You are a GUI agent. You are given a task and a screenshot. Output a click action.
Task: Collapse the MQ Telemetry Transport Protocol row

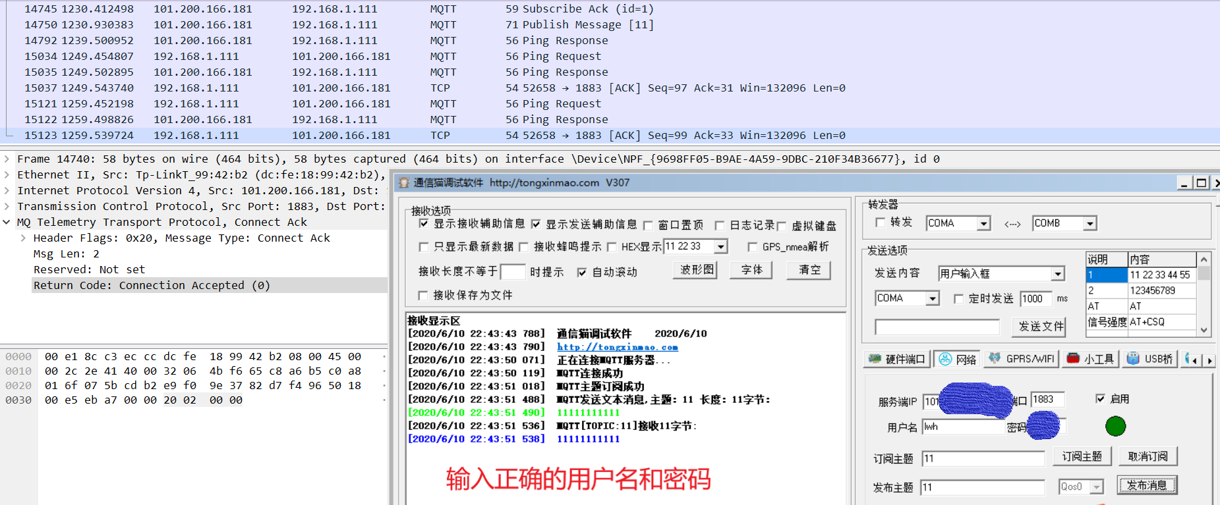coord(7,223)
